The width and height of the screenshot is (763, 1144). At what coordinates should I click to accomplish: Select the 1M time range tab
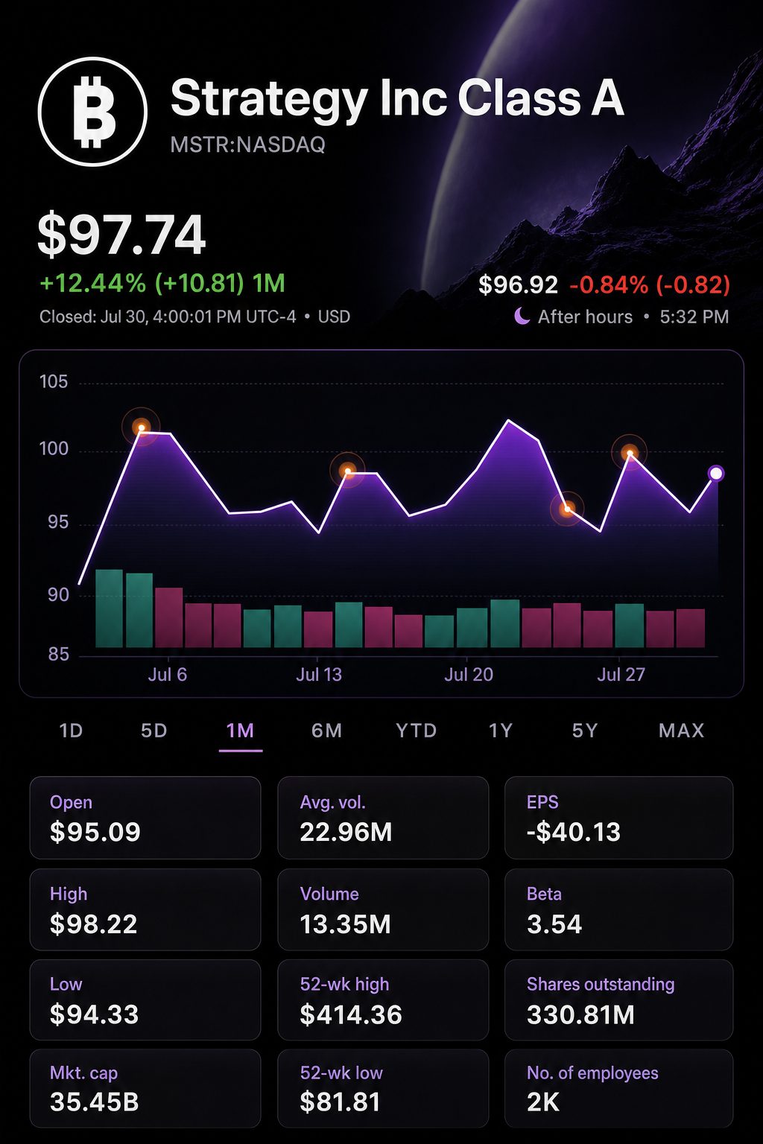pos(240,731)
